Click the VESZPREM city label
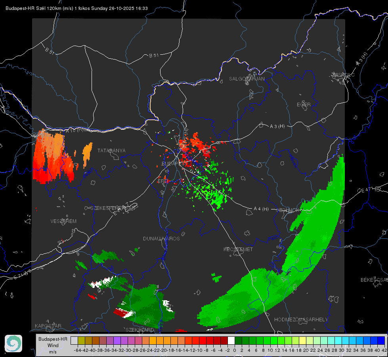Screen dimensions: 388x357 tap(63, 221)
